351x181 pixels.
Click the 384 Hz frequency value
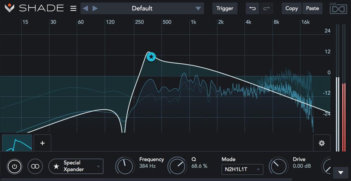pyautogui.click(x=147, y=166)
